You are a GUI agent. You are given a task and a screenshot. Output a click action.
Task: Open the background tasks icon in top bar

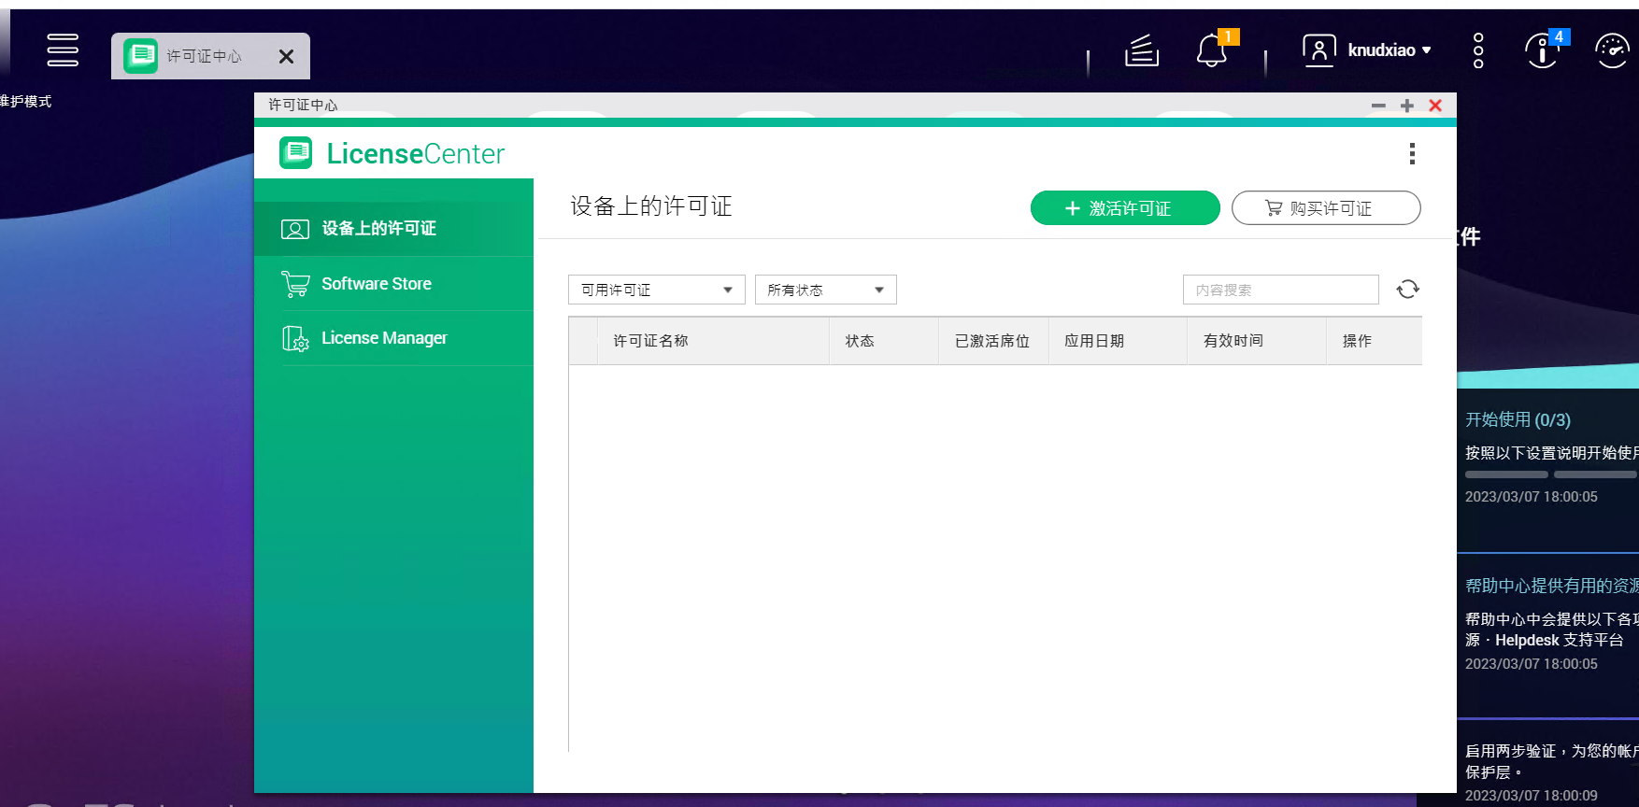tap(1141, 50)
